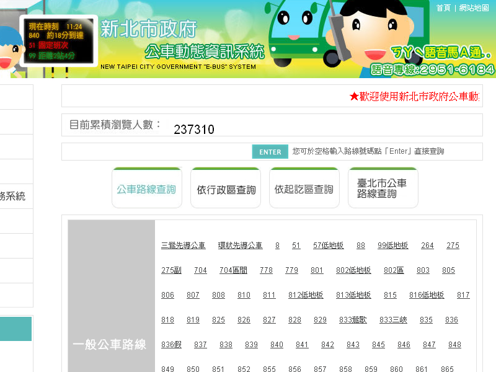The height and width of the screenshot is (372, 496).
Task: Select bus route 826
Action: [x=244, y=320]
